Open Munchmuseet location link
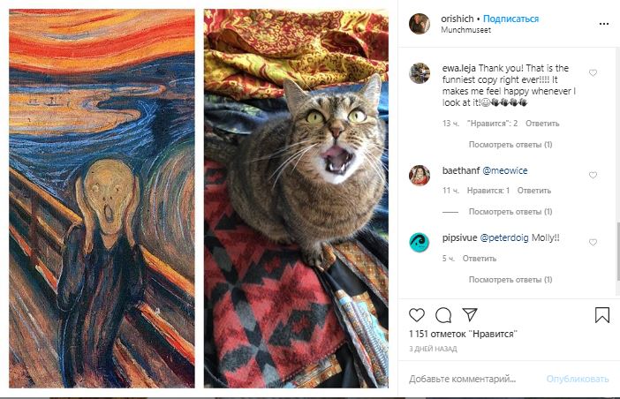The height and width of the screenshot is (399, 620). pyautogui.click(x=465, y=29)
